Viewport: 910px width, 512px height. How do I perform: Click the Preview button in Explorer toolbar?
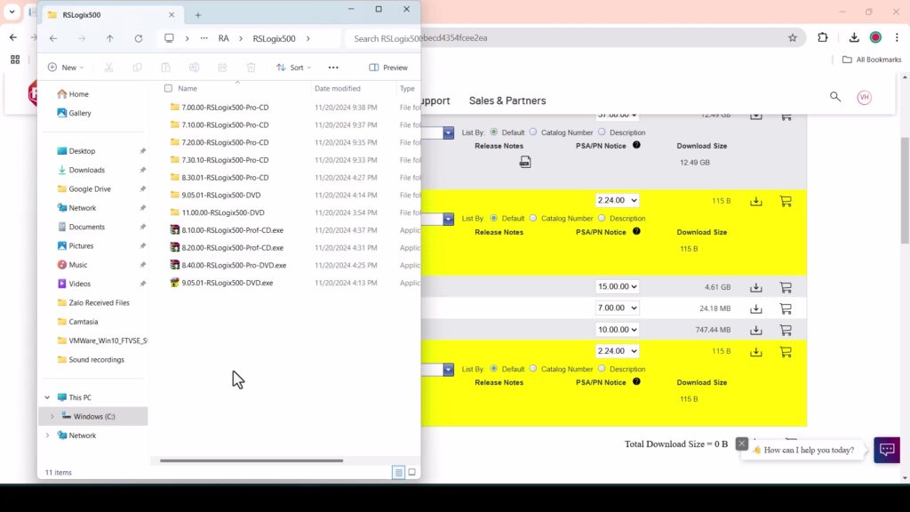pos(388,68)
